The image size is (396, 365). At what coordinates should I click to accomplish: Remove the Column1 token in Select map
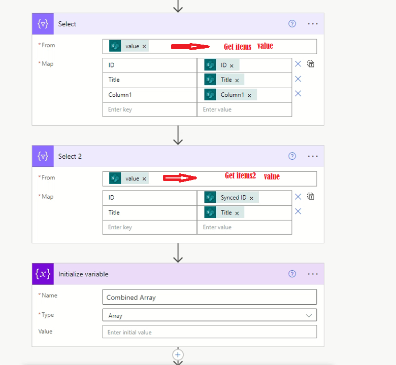point(249,96)
